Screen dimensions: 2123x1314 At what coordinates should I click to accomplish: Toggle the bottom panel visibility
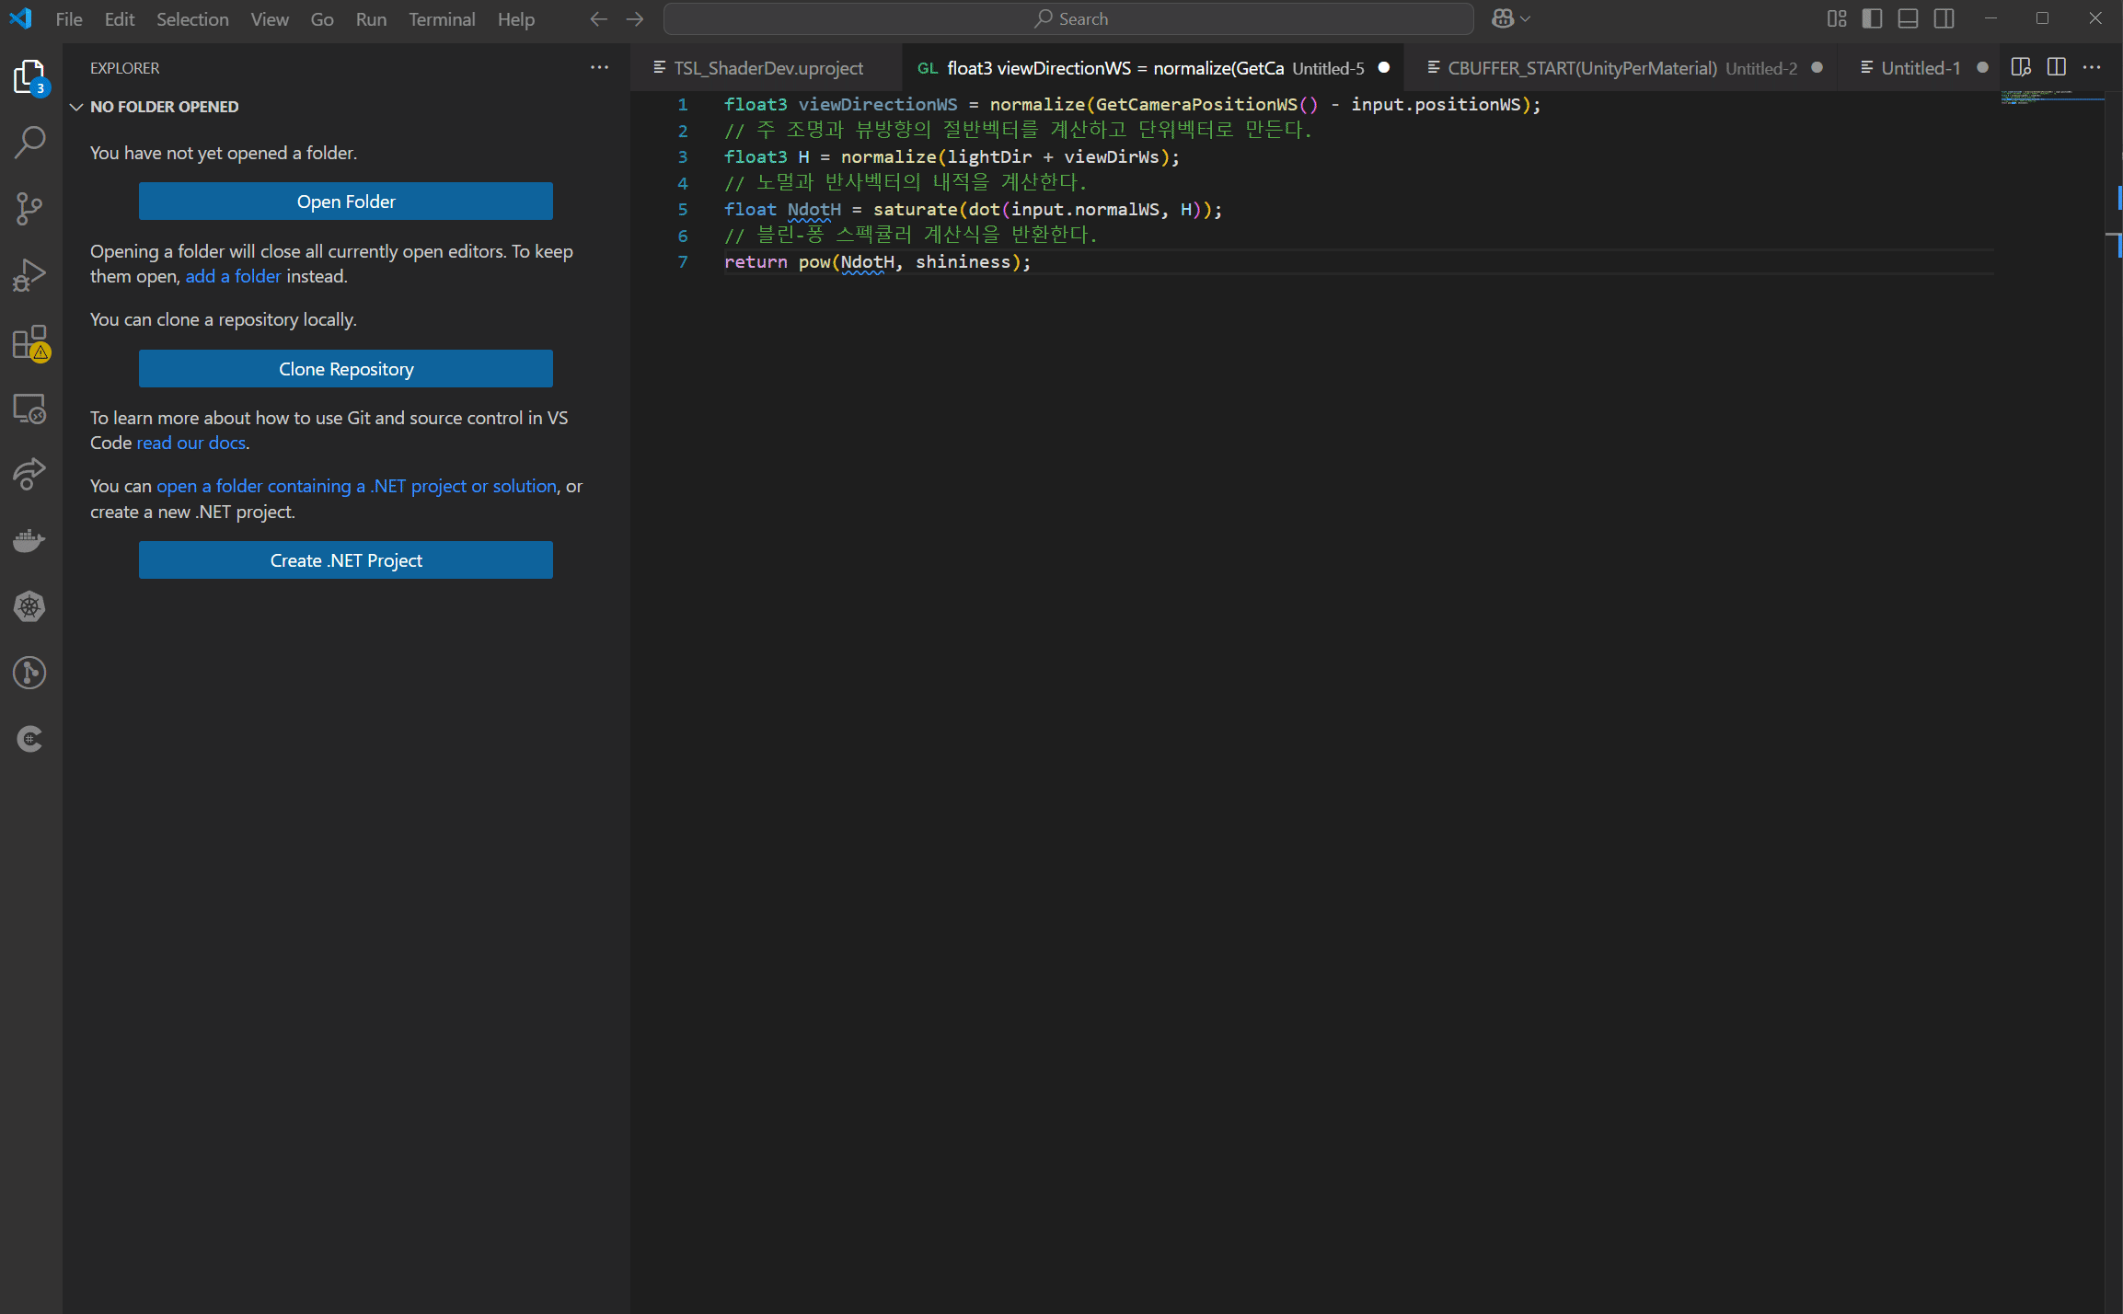[x=1908, y=18]
